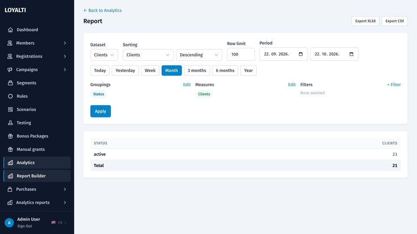Click the 'active' row status cell
417x234 pixels.
100,154
